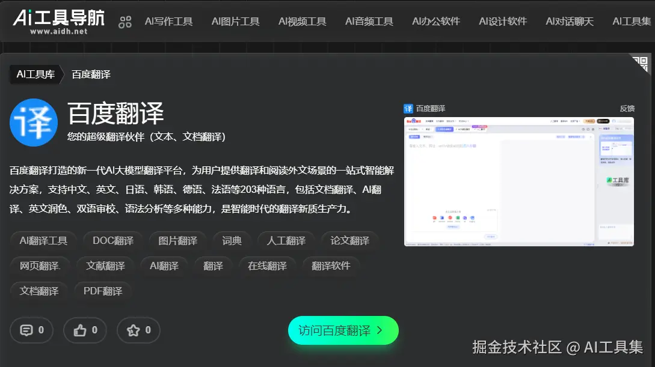Open the AI工具集 menu
Image resolution: width=655 pixels, height=367 pixels.
(x=632, y=21)
